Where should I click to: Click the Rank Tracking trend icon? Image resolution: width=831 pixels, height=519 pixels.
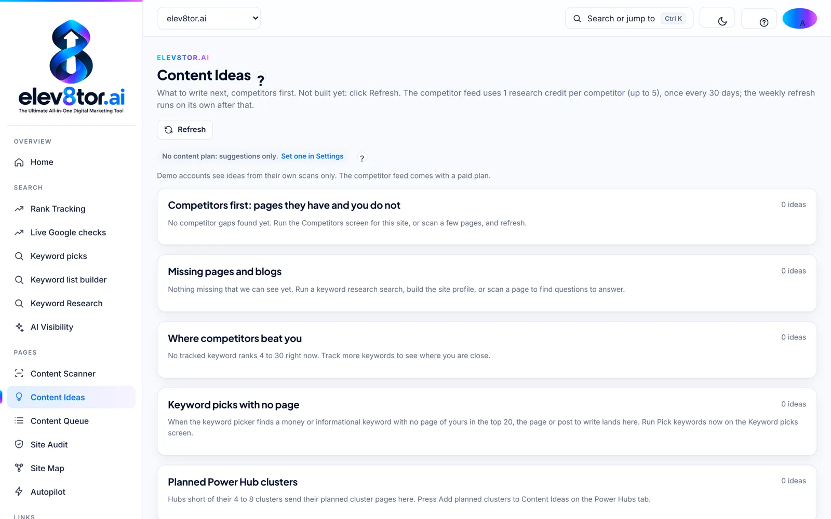click(19, 209)
